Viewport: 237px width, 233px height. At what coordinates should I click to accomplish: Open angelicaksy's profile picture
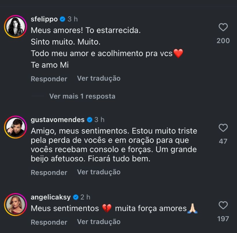pyautogui.click(x=15, y=205)
